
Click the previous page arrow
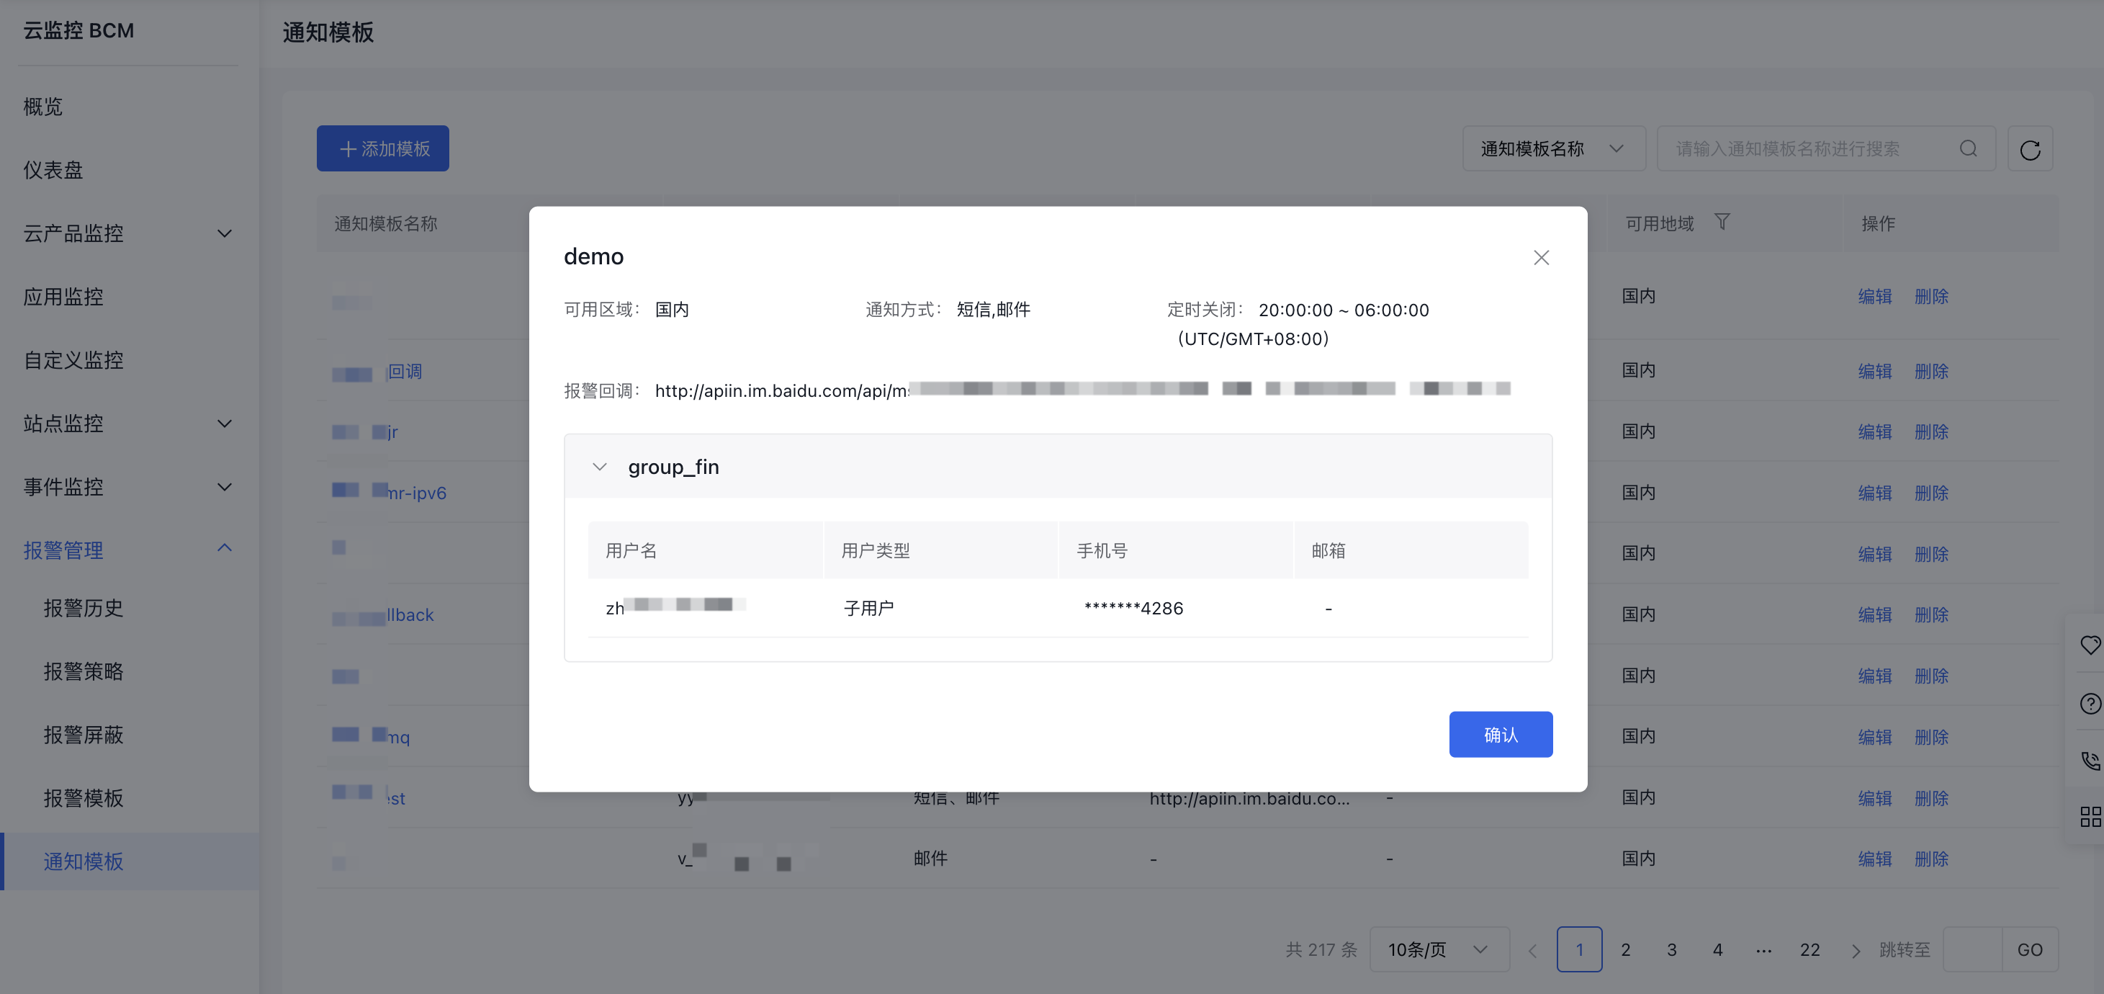[1532, 951]
